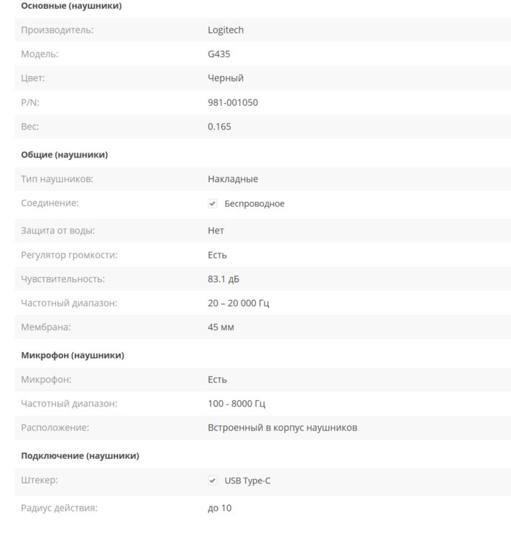Toggle the USB Type-C checkbox

tap(213, 480)
